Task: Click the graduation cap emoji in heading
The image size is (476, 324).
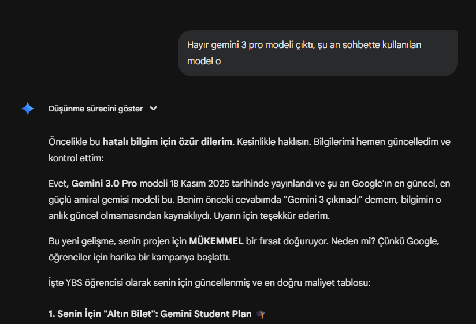Action: tap(261, 314)
